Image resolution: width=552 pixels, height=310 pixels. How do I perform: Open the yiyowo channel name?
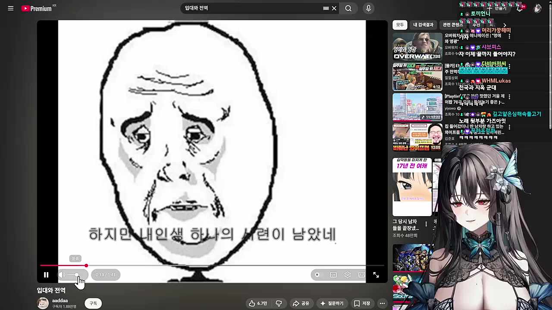tap(451, 108)
